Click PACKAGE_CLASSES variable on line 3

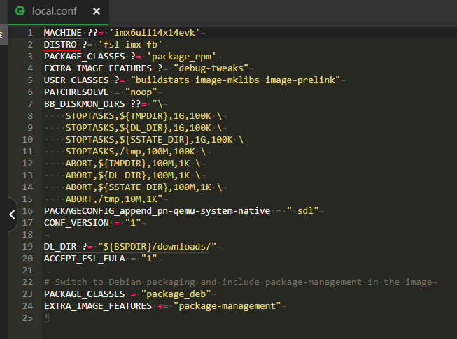pyautogui.click(x=84, y=57)
